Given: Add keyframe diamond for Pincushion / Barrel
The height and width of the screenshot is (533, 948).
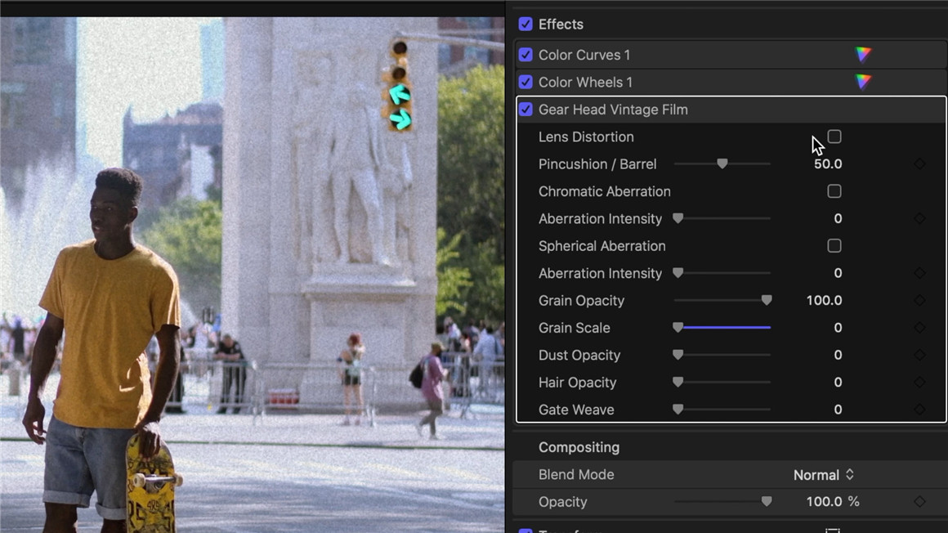Looking at the screenshot, I should coord(919,164).
